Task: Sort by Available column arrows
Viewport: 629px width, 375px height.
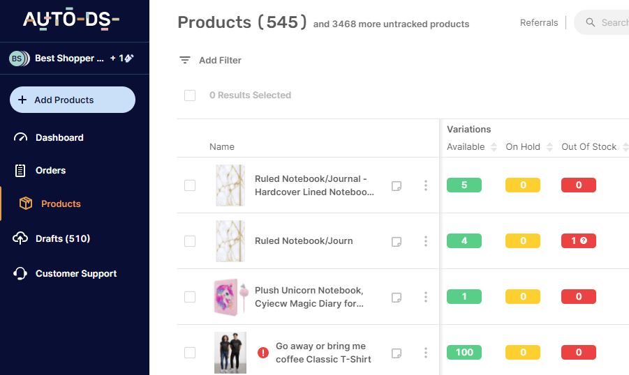Action: coord(494,147)
